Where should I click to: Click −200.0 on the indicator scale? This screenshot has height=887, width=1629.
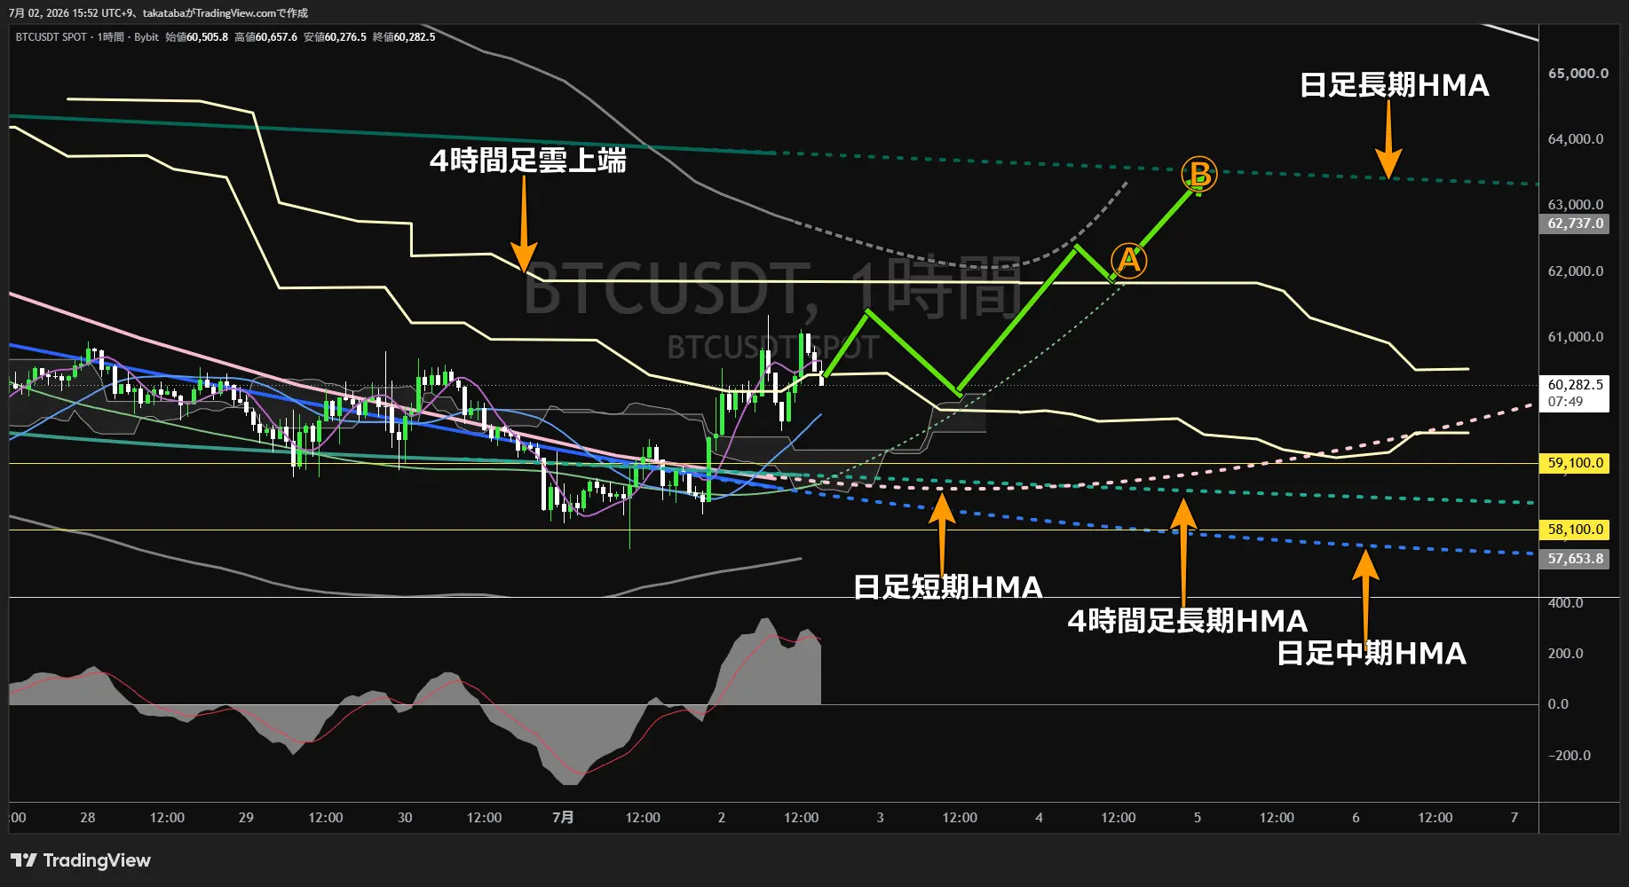pos(1570,756)
